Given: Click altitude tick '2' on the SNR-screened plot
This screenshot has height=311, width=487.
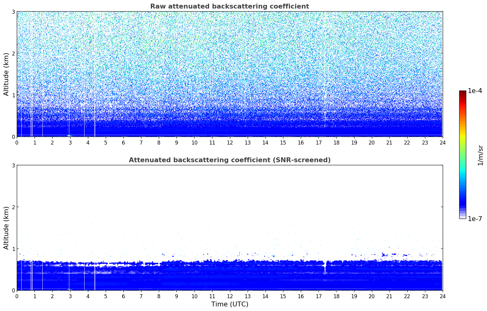Looking at the screenshot, I should 13,207.
